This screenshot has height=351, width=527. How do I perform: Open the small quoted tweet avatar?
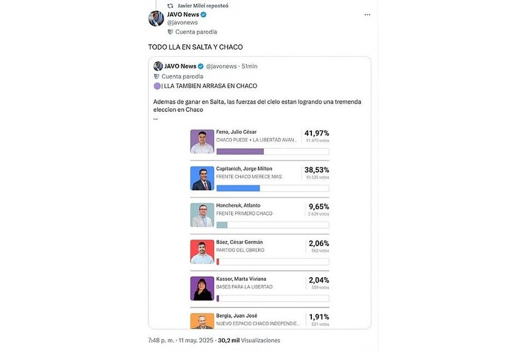(x=158, y=66)
